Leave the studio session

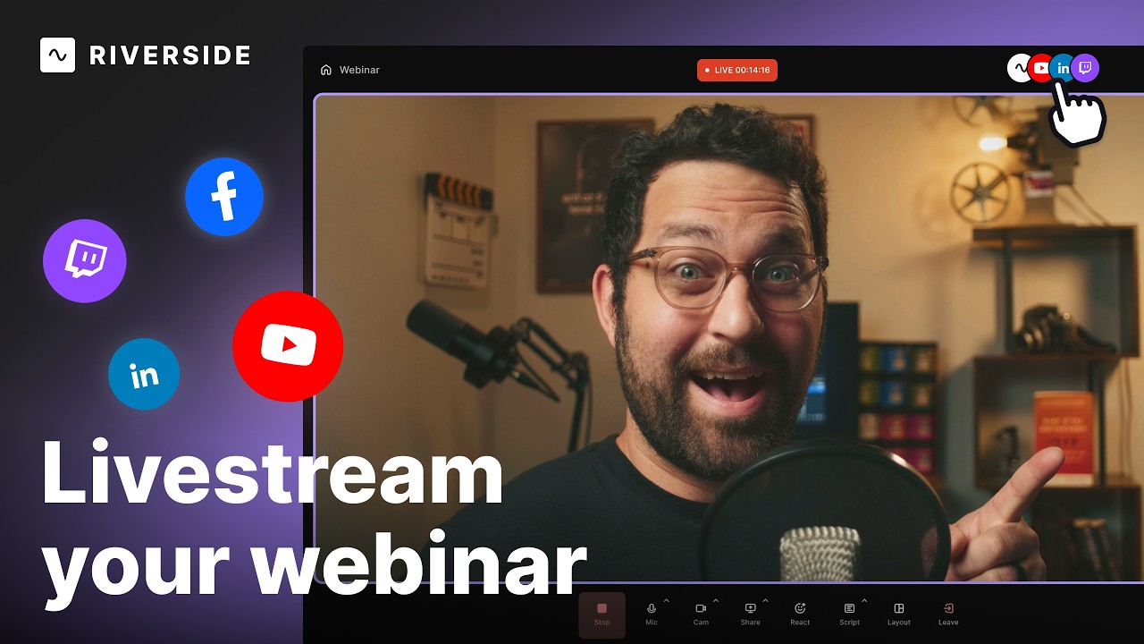coord(948,614)
